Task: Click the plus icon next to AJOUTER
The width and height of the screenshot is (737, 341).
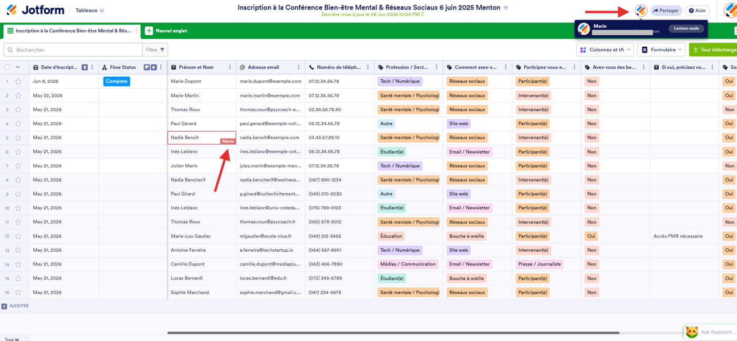Action: [x=4, y=306]
